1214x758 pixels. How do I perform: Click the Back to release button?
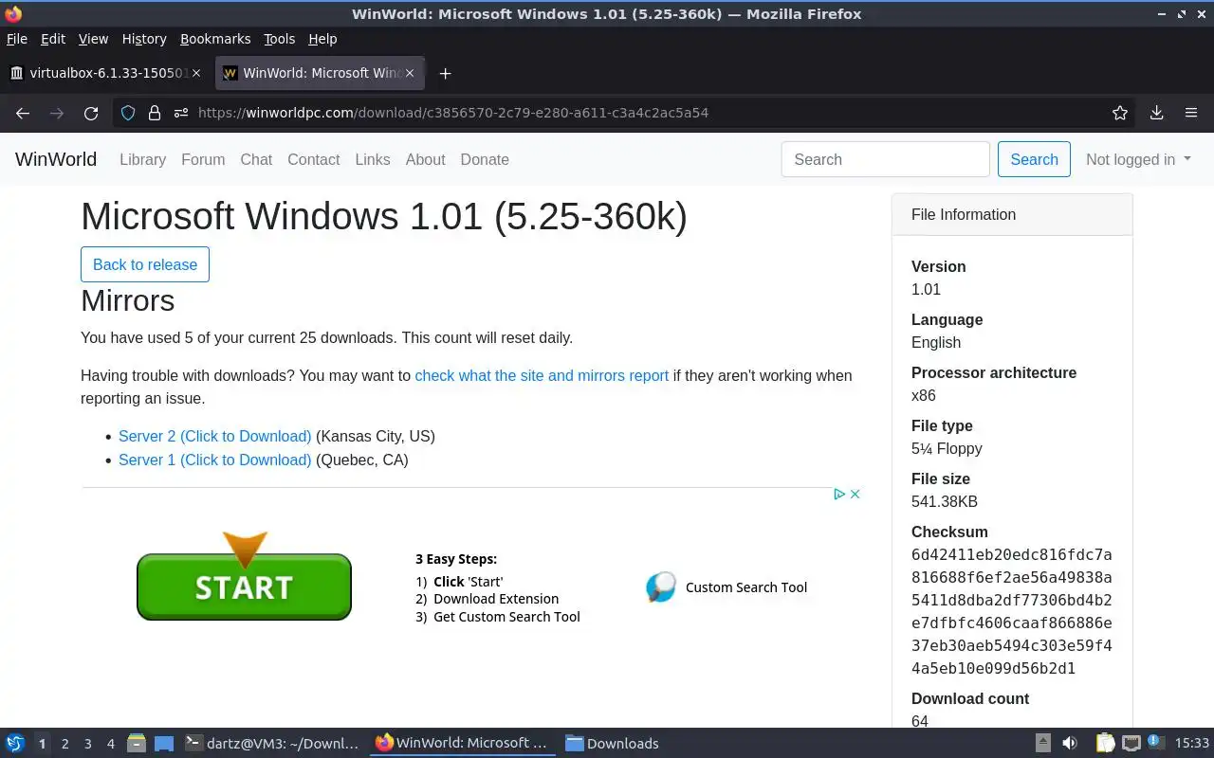coord(145,264)
